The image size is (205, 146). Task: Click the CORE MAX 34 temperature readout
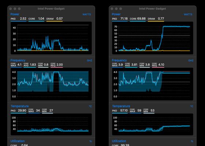(34, 111)
